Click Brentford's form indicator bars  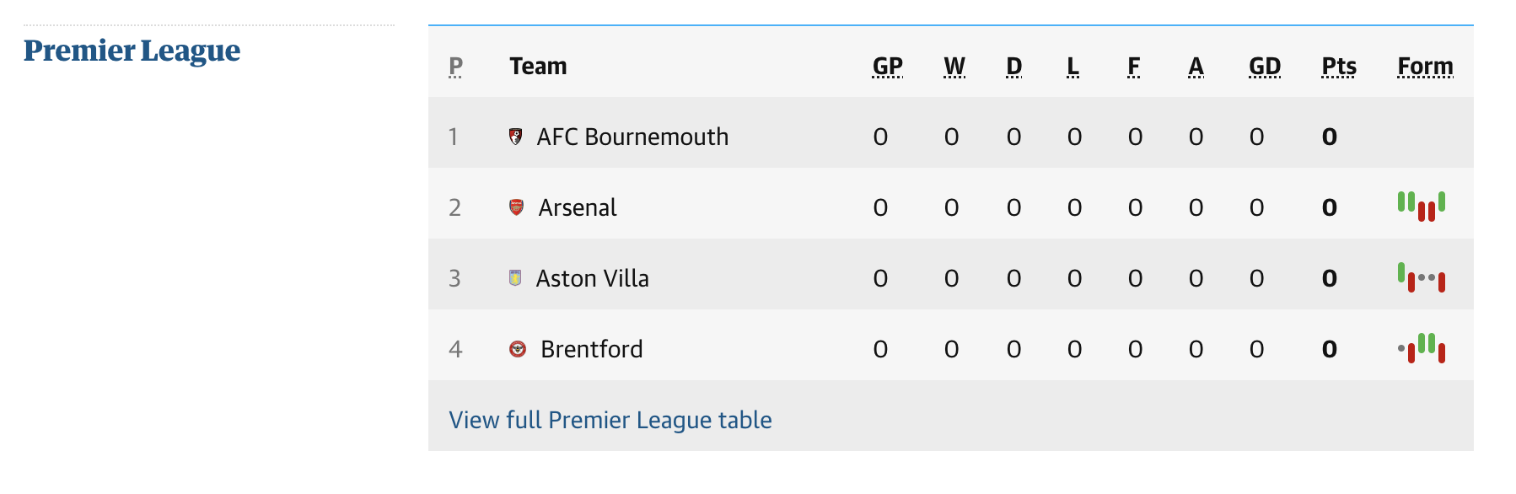tap(1422, 348)
